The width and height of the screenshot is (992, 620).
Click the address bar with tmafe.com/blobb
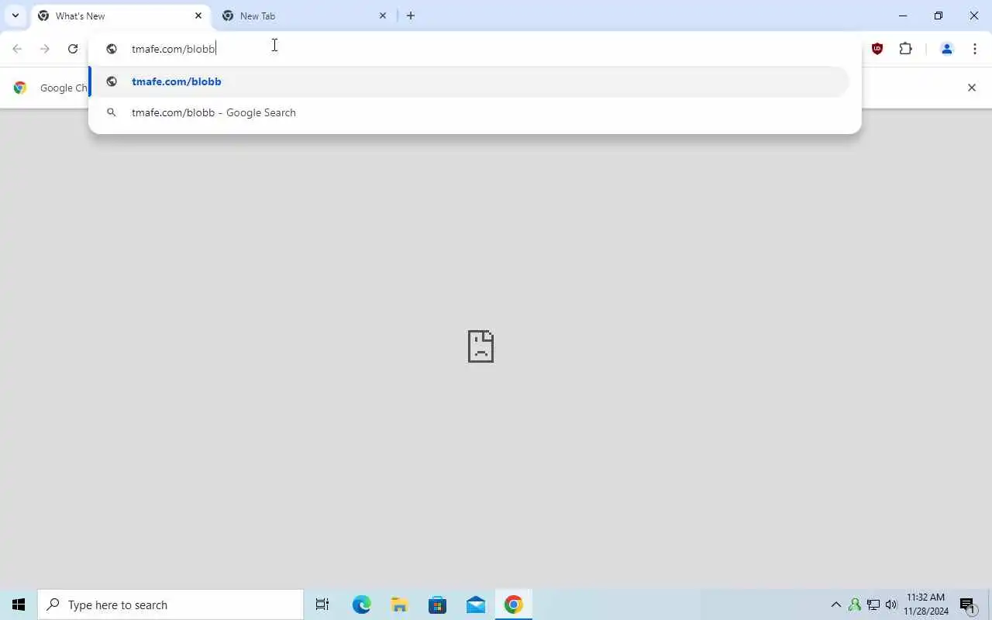click(x=474, y=49)
